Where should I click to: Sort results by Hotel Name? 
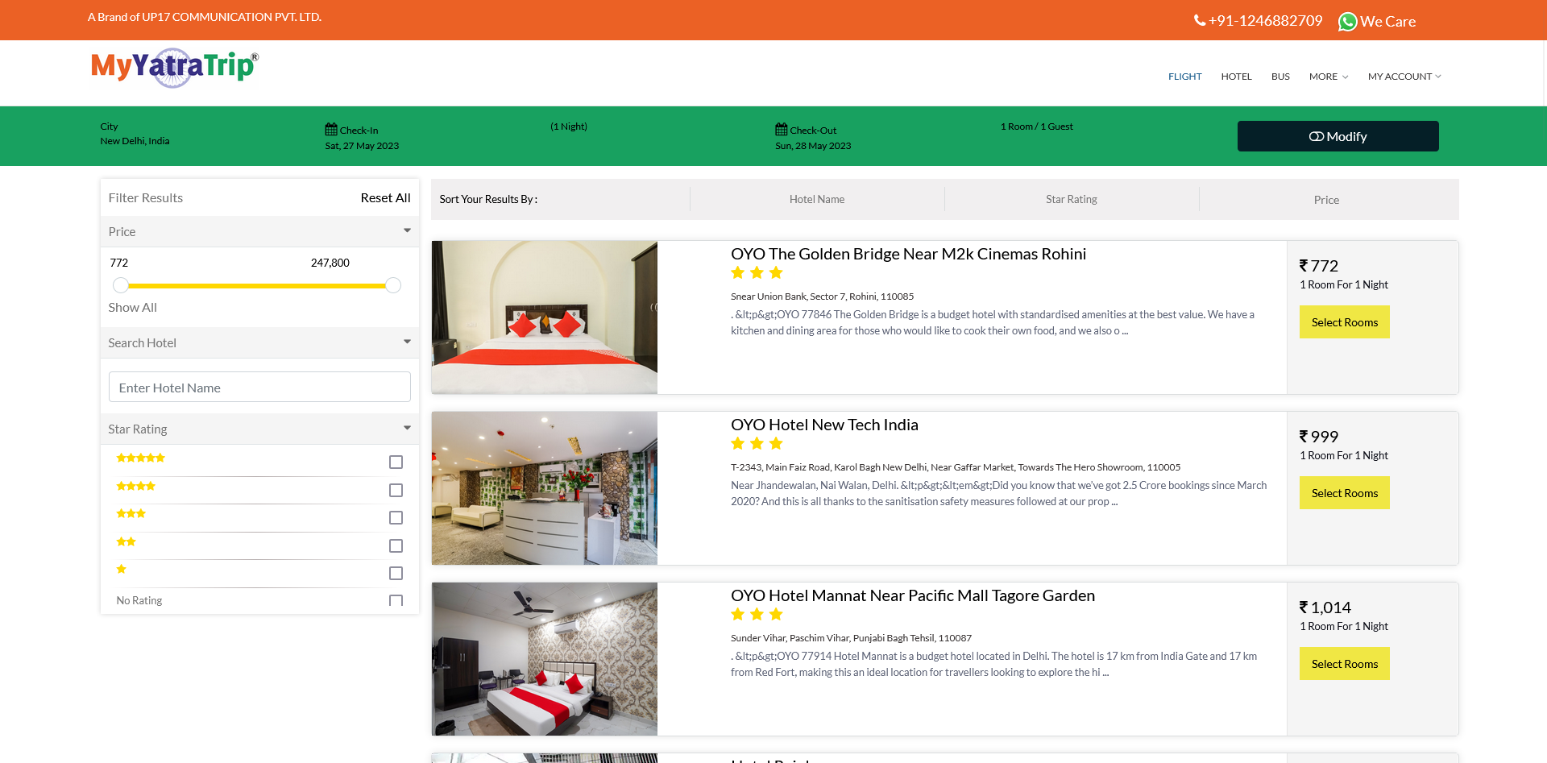point(817,199)
